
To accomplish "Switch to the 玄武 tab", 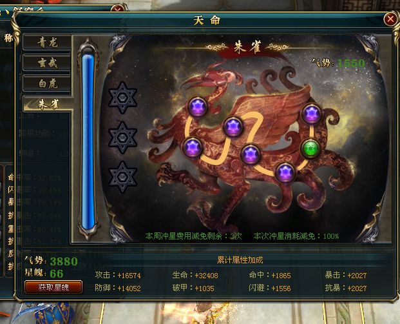I will click(47, 63).
